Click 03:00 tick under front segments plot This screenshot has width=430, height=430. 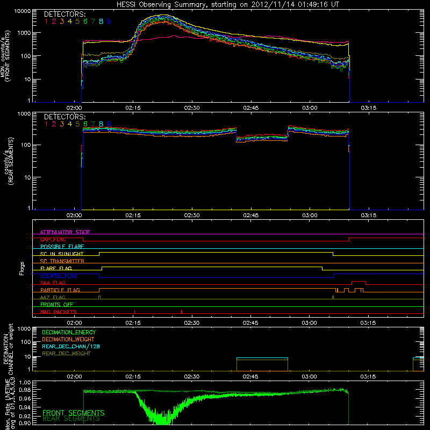pos(310,108)
